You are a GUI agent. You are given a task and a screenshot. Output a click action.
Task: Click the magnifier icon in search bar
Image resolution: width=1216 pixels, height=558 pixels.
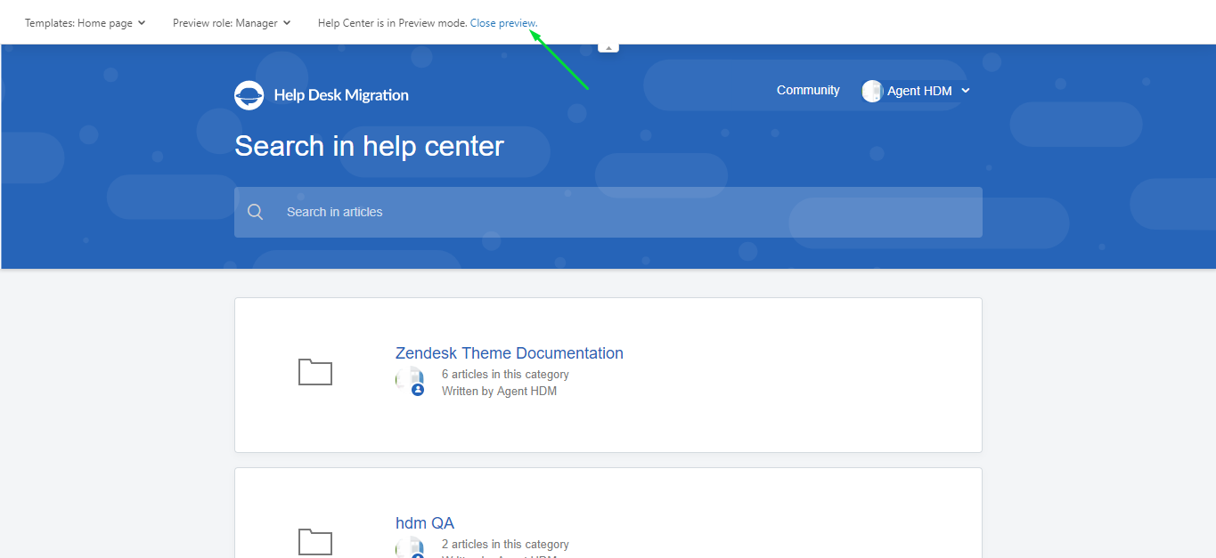point(256,212)
